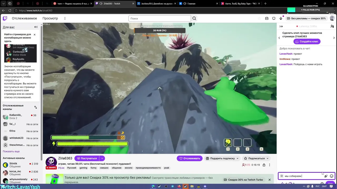Click the search magnifier button
The image size is (337, 189).
(x=194, y=18)
